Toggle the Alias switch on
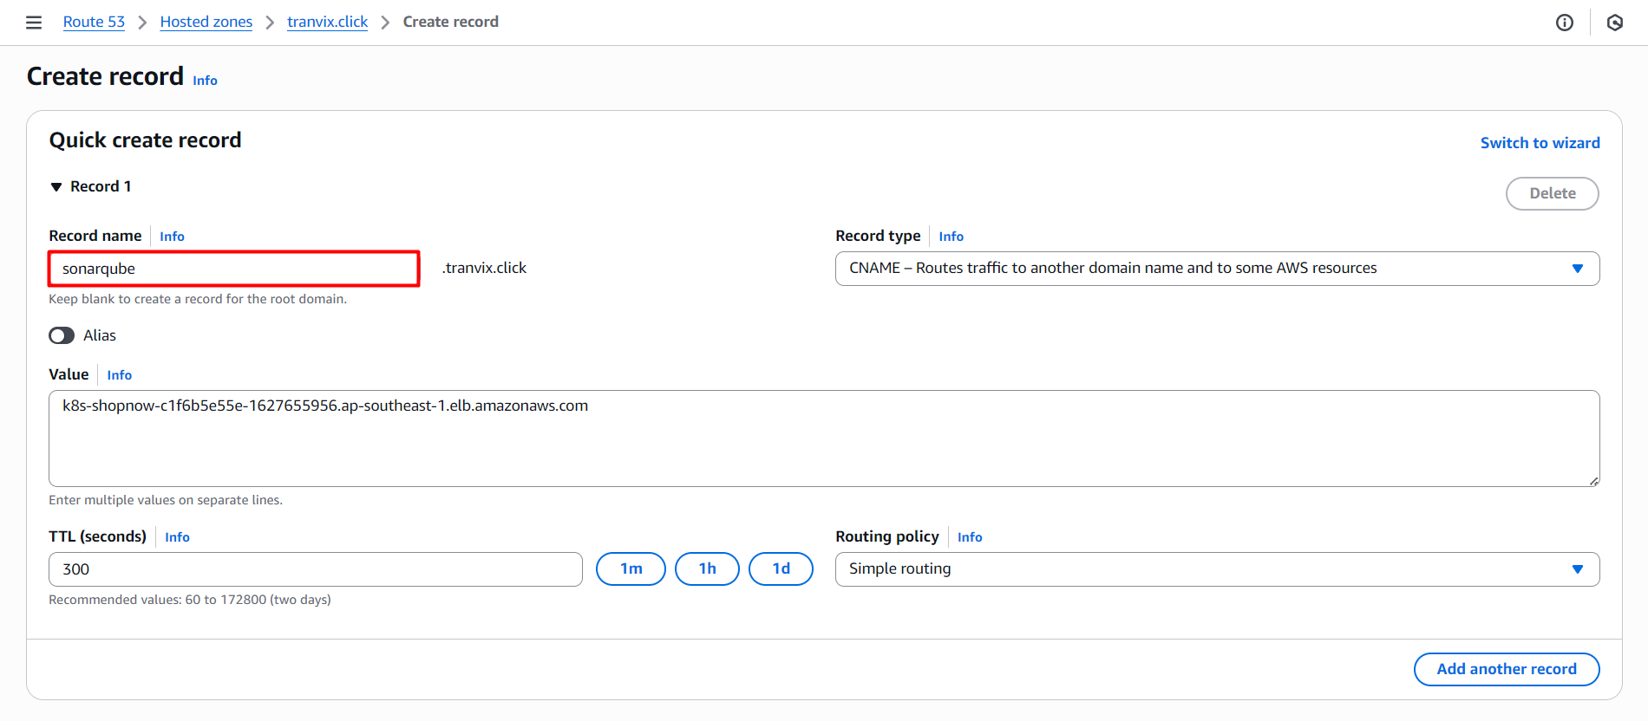1648x721 pixels. (x=62, y=335)
